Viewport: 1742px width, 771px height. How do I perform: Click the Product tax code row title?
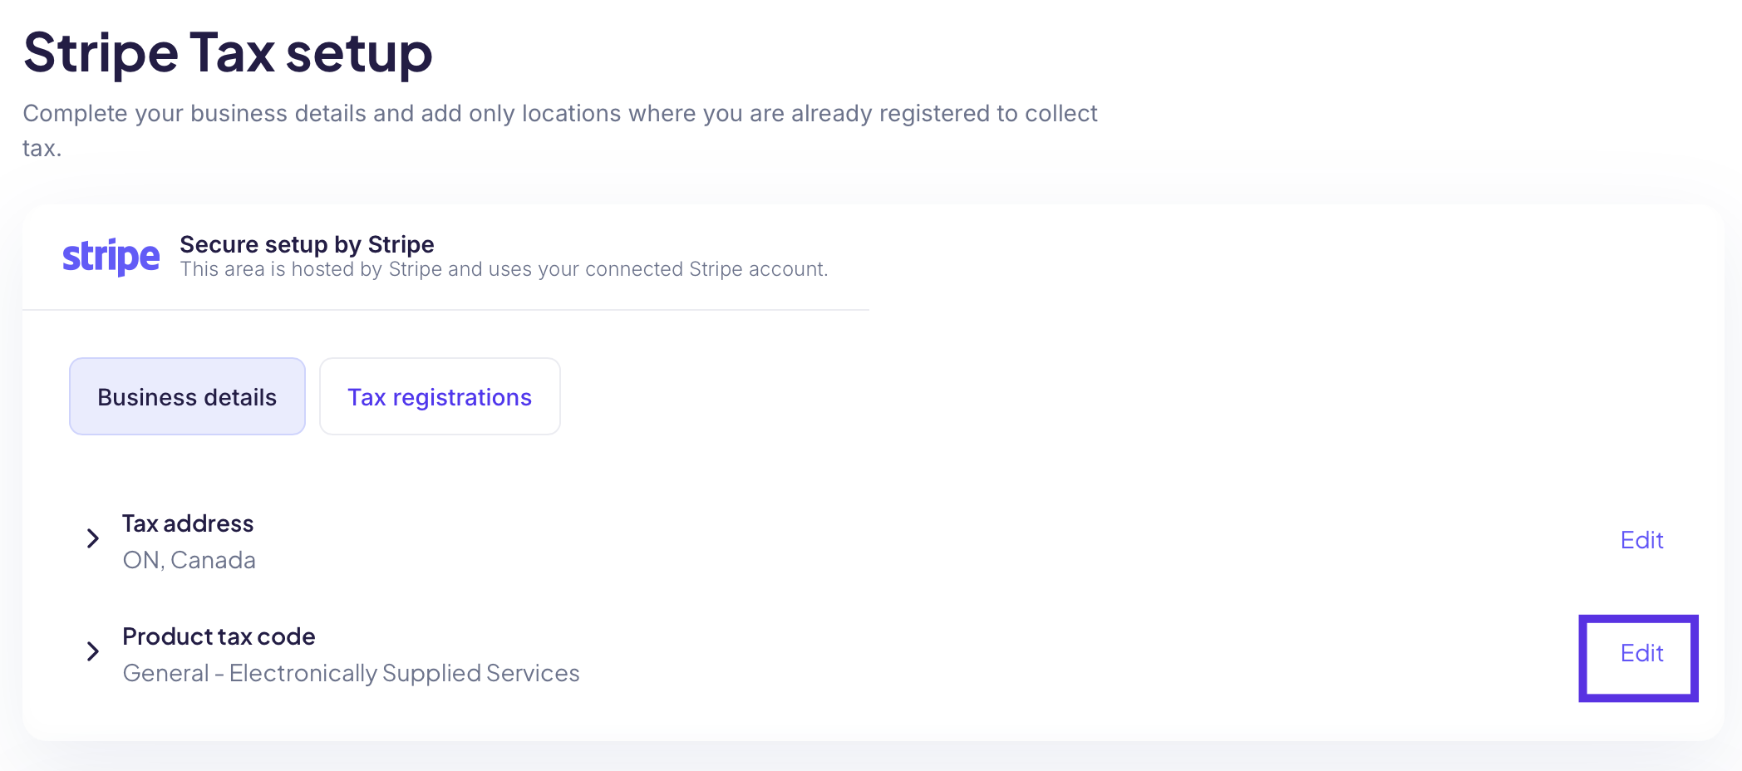pyautogui.click(x=219, y=636)
